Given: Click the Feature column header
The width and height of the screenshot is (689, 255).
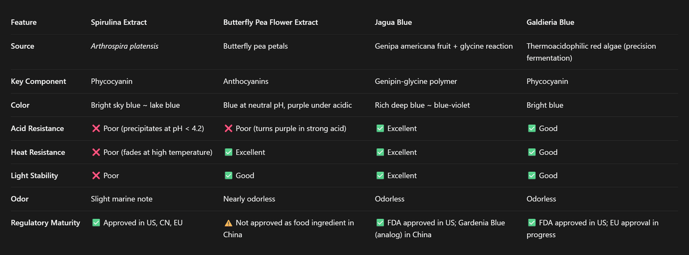Looking at the screenshot, I should point(24,22).
